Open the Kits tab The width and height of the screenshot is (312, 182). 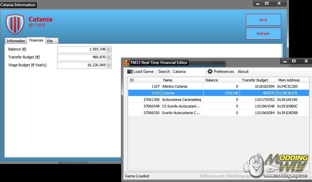pyautogui.click(x=50, y=41)
